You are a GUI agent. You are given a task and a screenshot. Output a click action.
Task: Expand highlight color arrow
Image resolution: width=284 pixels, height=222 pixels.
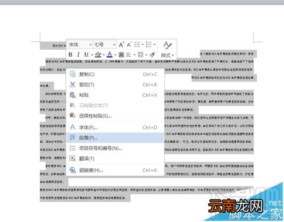tap(103, 55)
